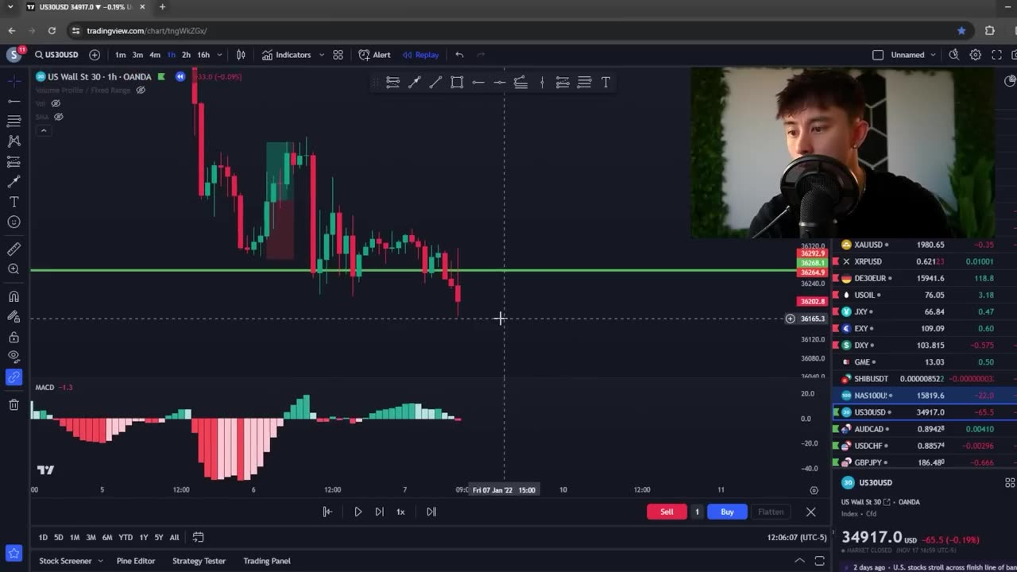Open chart settings gear icon in top toolbar

click(x=975, y=55)
